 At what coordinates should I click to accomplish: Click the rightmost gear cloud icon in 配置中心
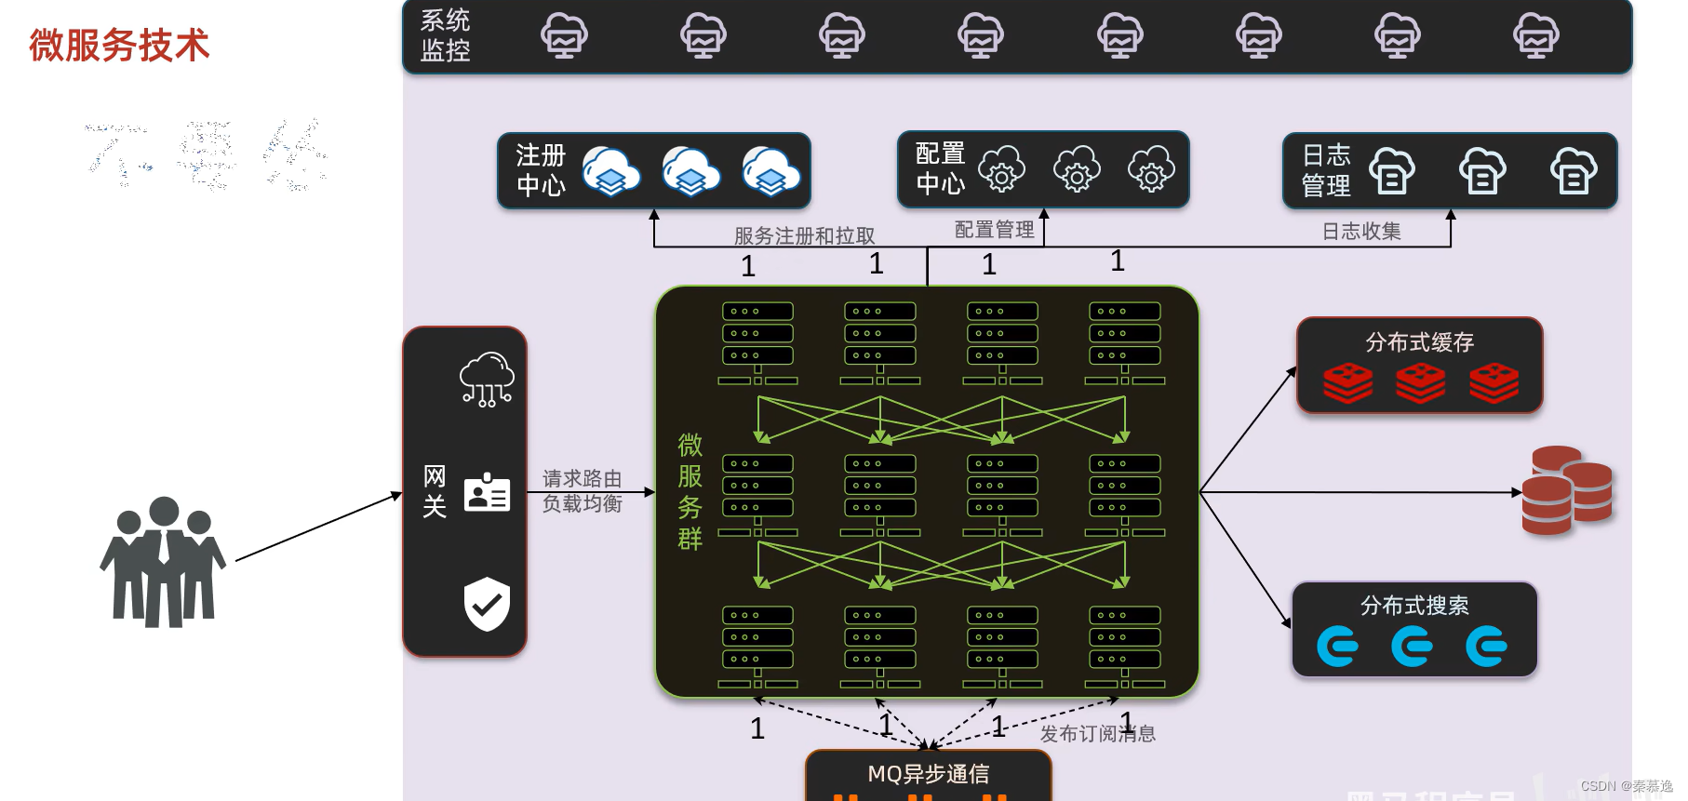[x=1151, y=169]
